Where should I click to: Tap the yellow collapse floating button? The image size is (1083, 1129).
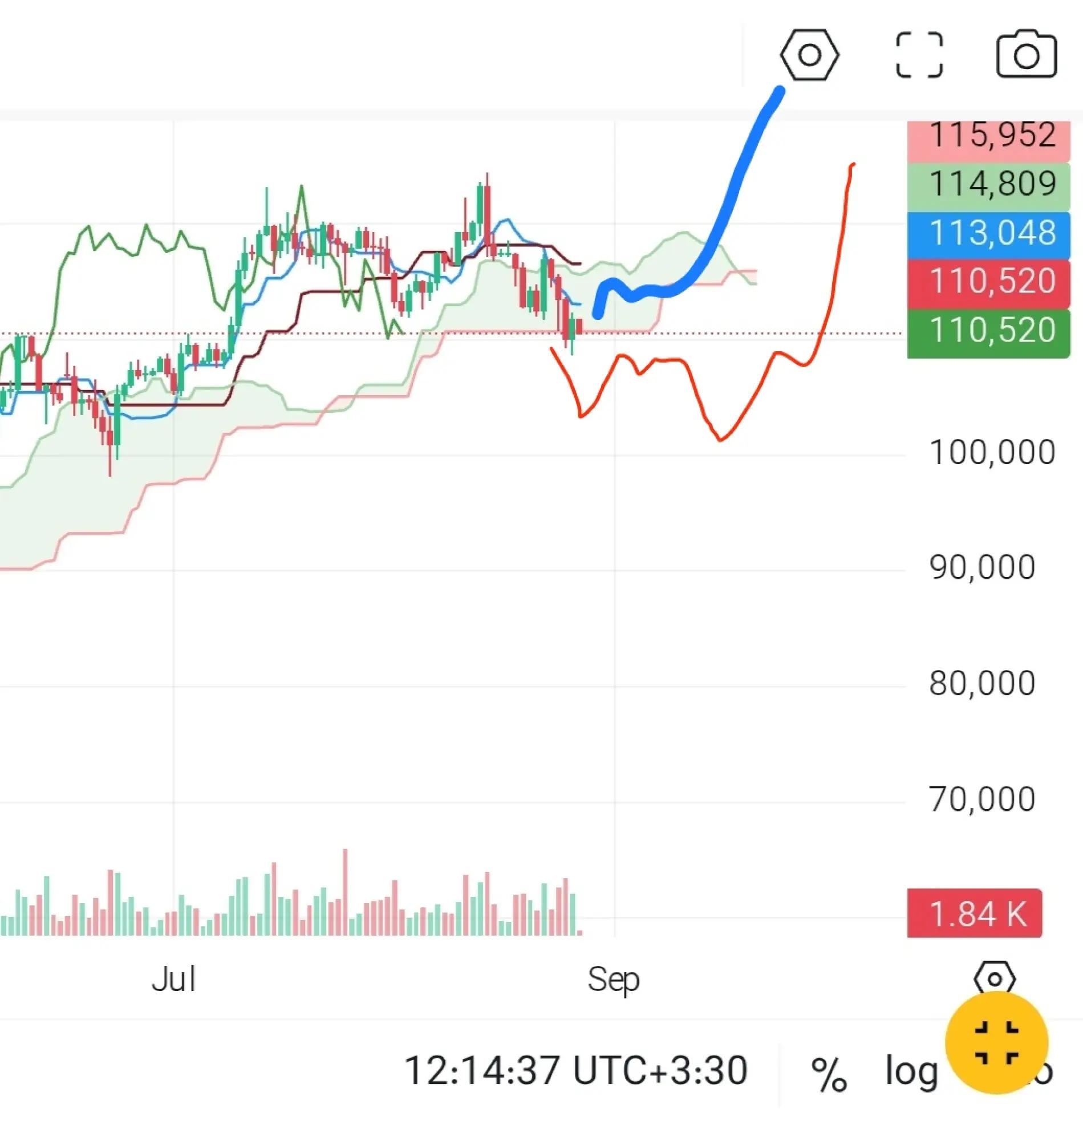click(x=996, y=1042)
